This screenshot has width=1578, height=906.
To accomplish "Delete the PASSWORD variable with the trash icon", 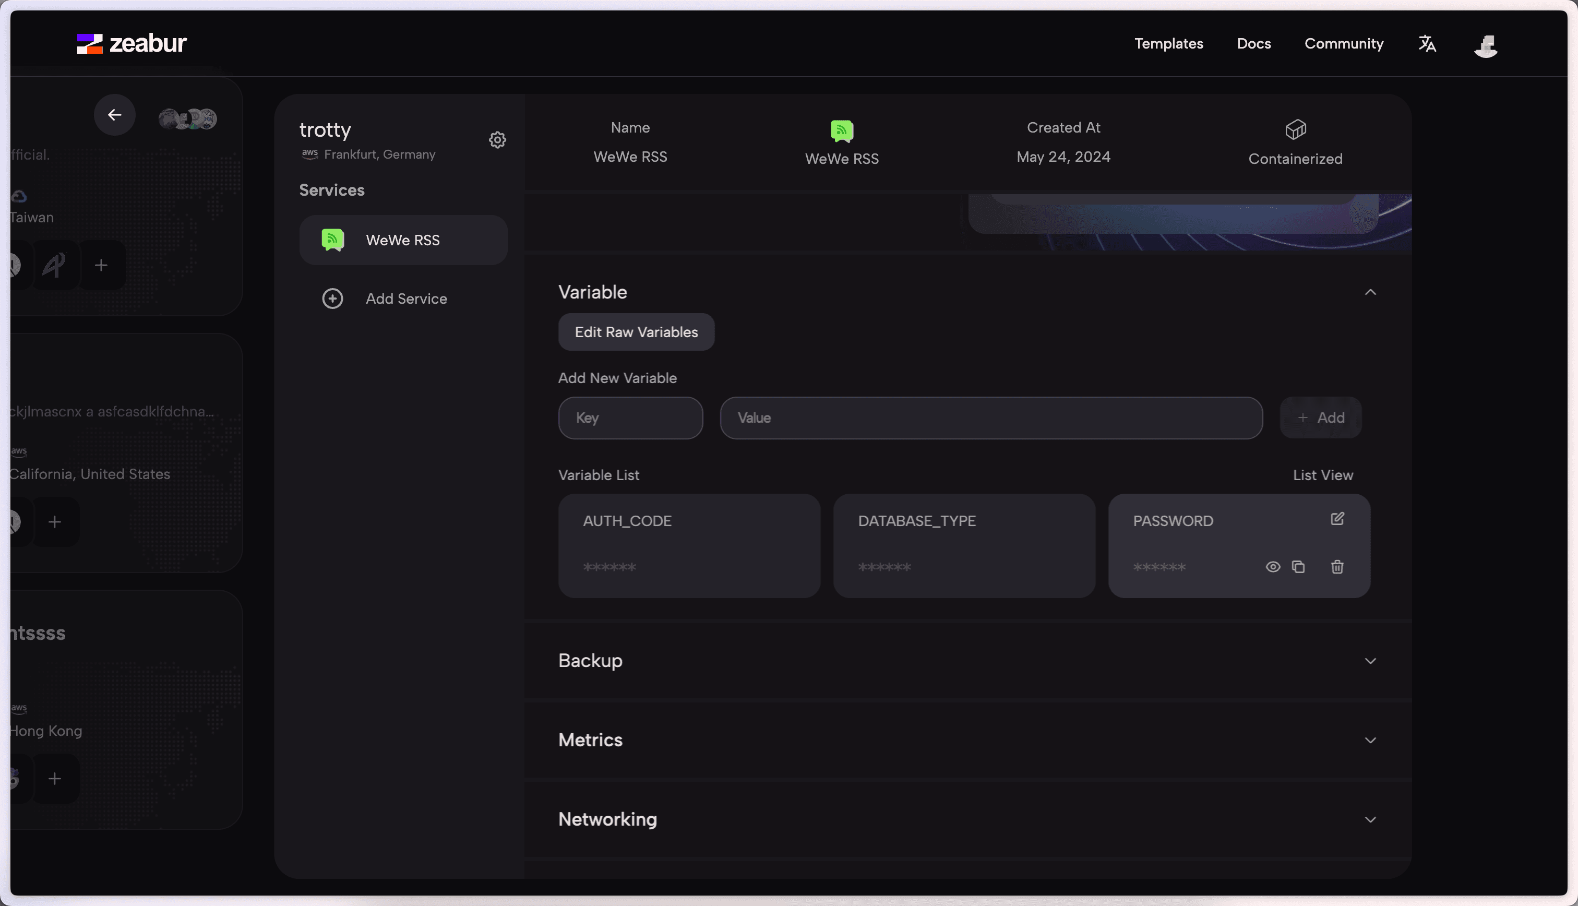I will coord(1337,567).
